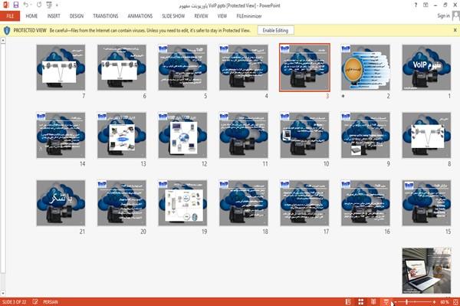Select slide 20 thumbnail

pos(122,203)
